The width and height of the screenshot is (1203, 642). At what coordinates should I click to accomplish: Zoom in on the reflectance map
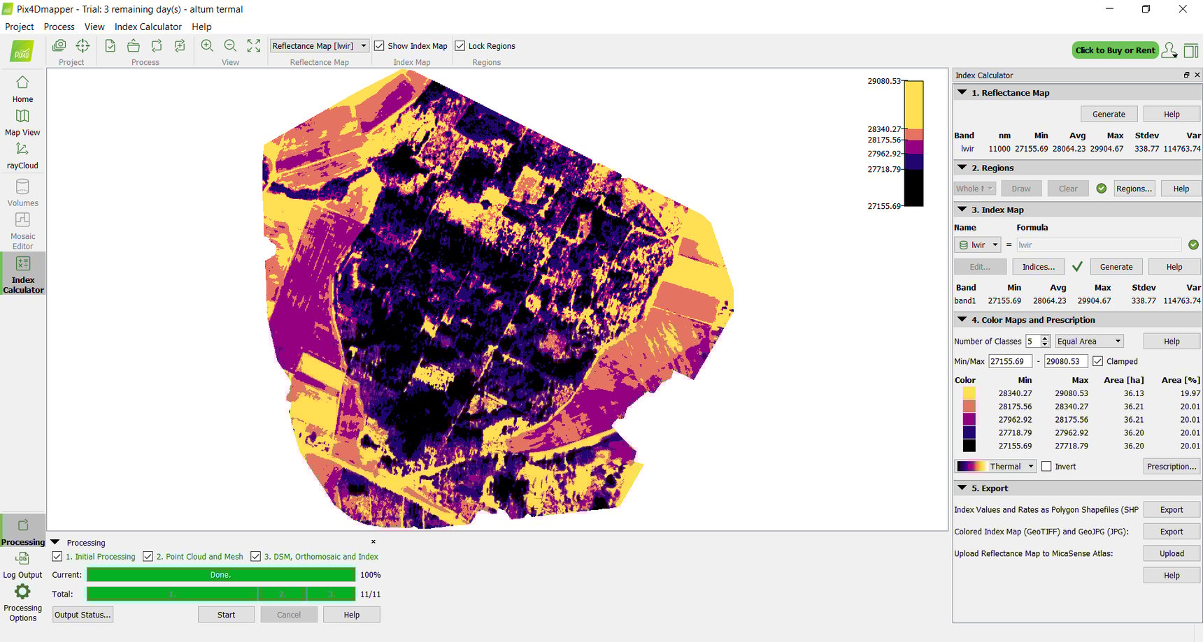click(206, 45)
